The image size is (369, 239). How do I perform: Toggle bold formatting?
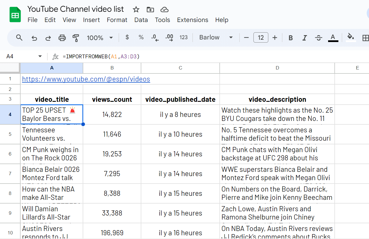pyautogui.click(x=291, y=38)
